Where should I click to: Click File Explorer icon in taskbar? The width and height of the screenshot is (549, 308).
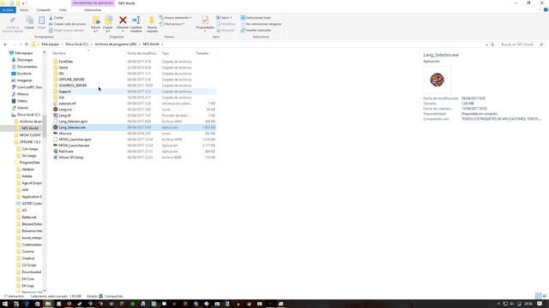[x=48, y=304]
